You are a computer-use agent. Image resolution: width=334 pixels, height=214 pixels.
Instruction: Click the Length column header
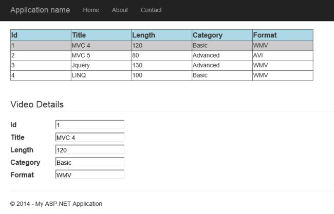pos(161,35)
